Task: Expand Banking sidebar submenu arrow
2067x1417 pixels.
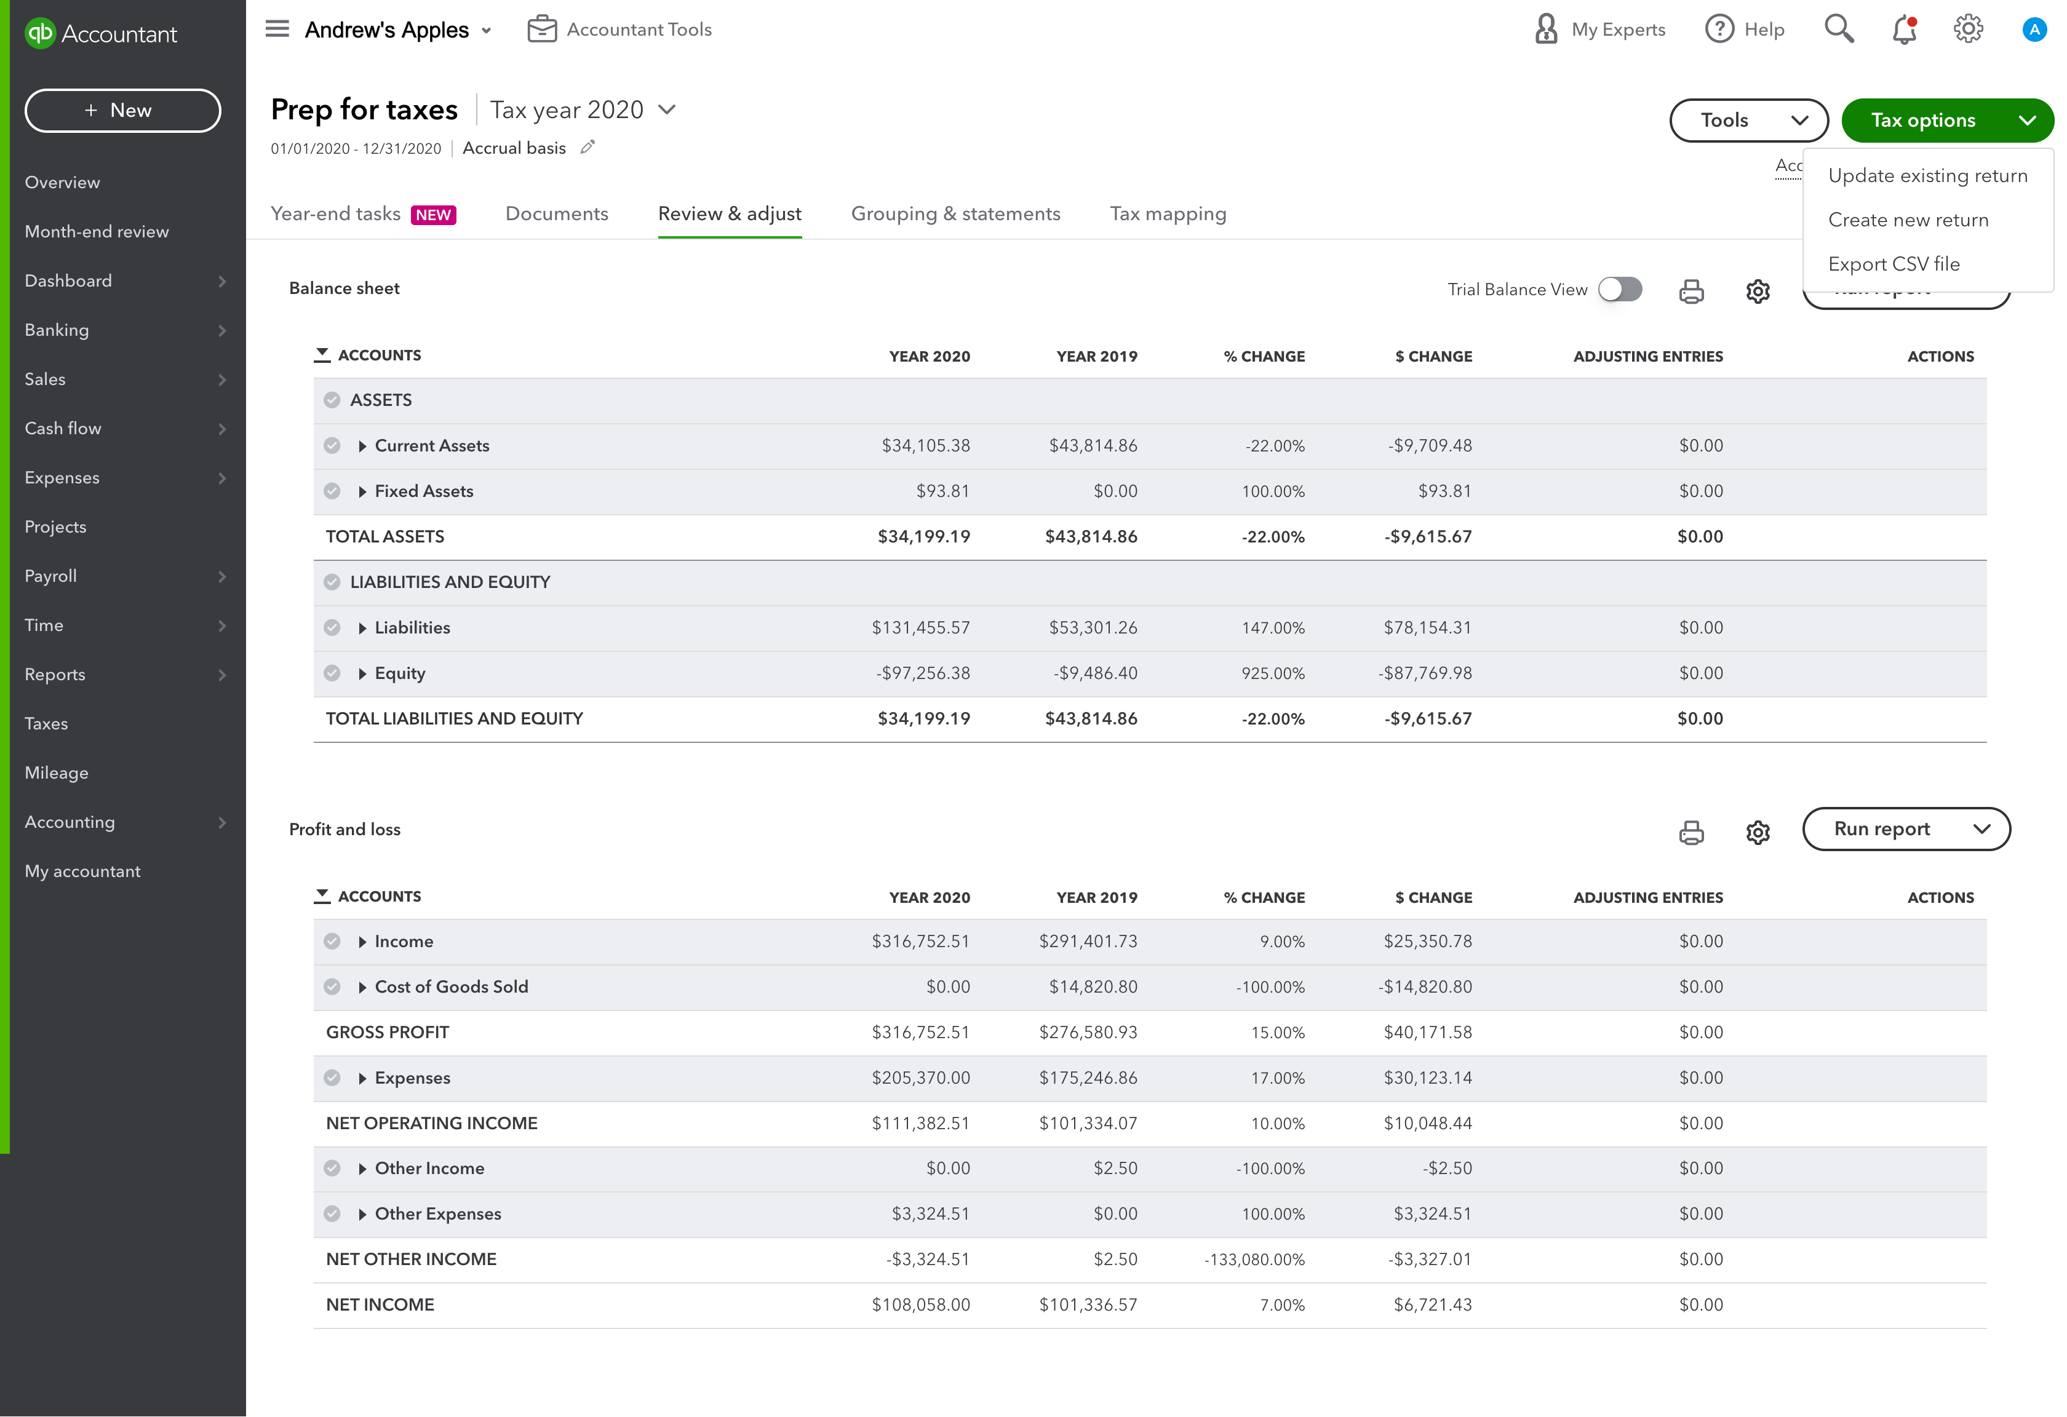Action: point(221,331)
